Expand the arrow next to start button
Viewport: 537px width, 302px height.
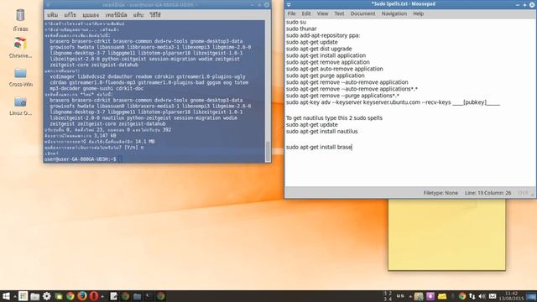point(15,296)
